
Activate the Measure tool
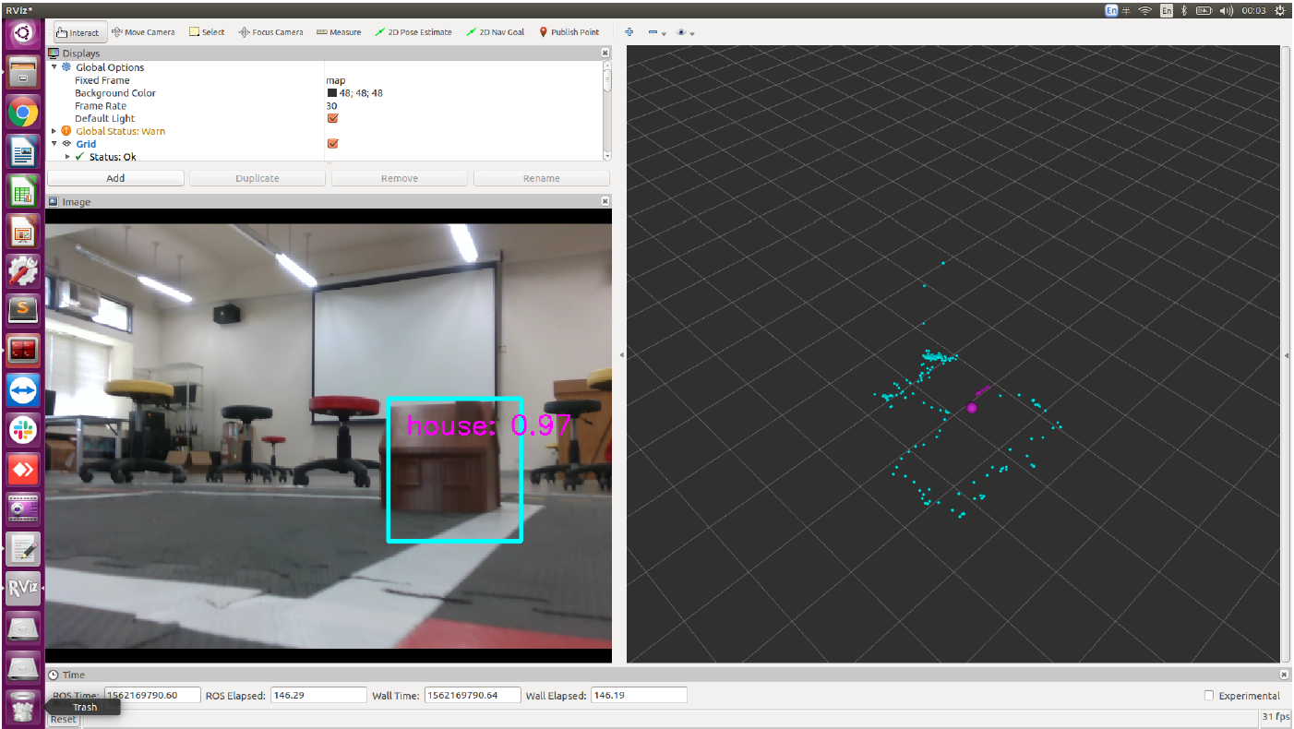[x=339, y=32]
